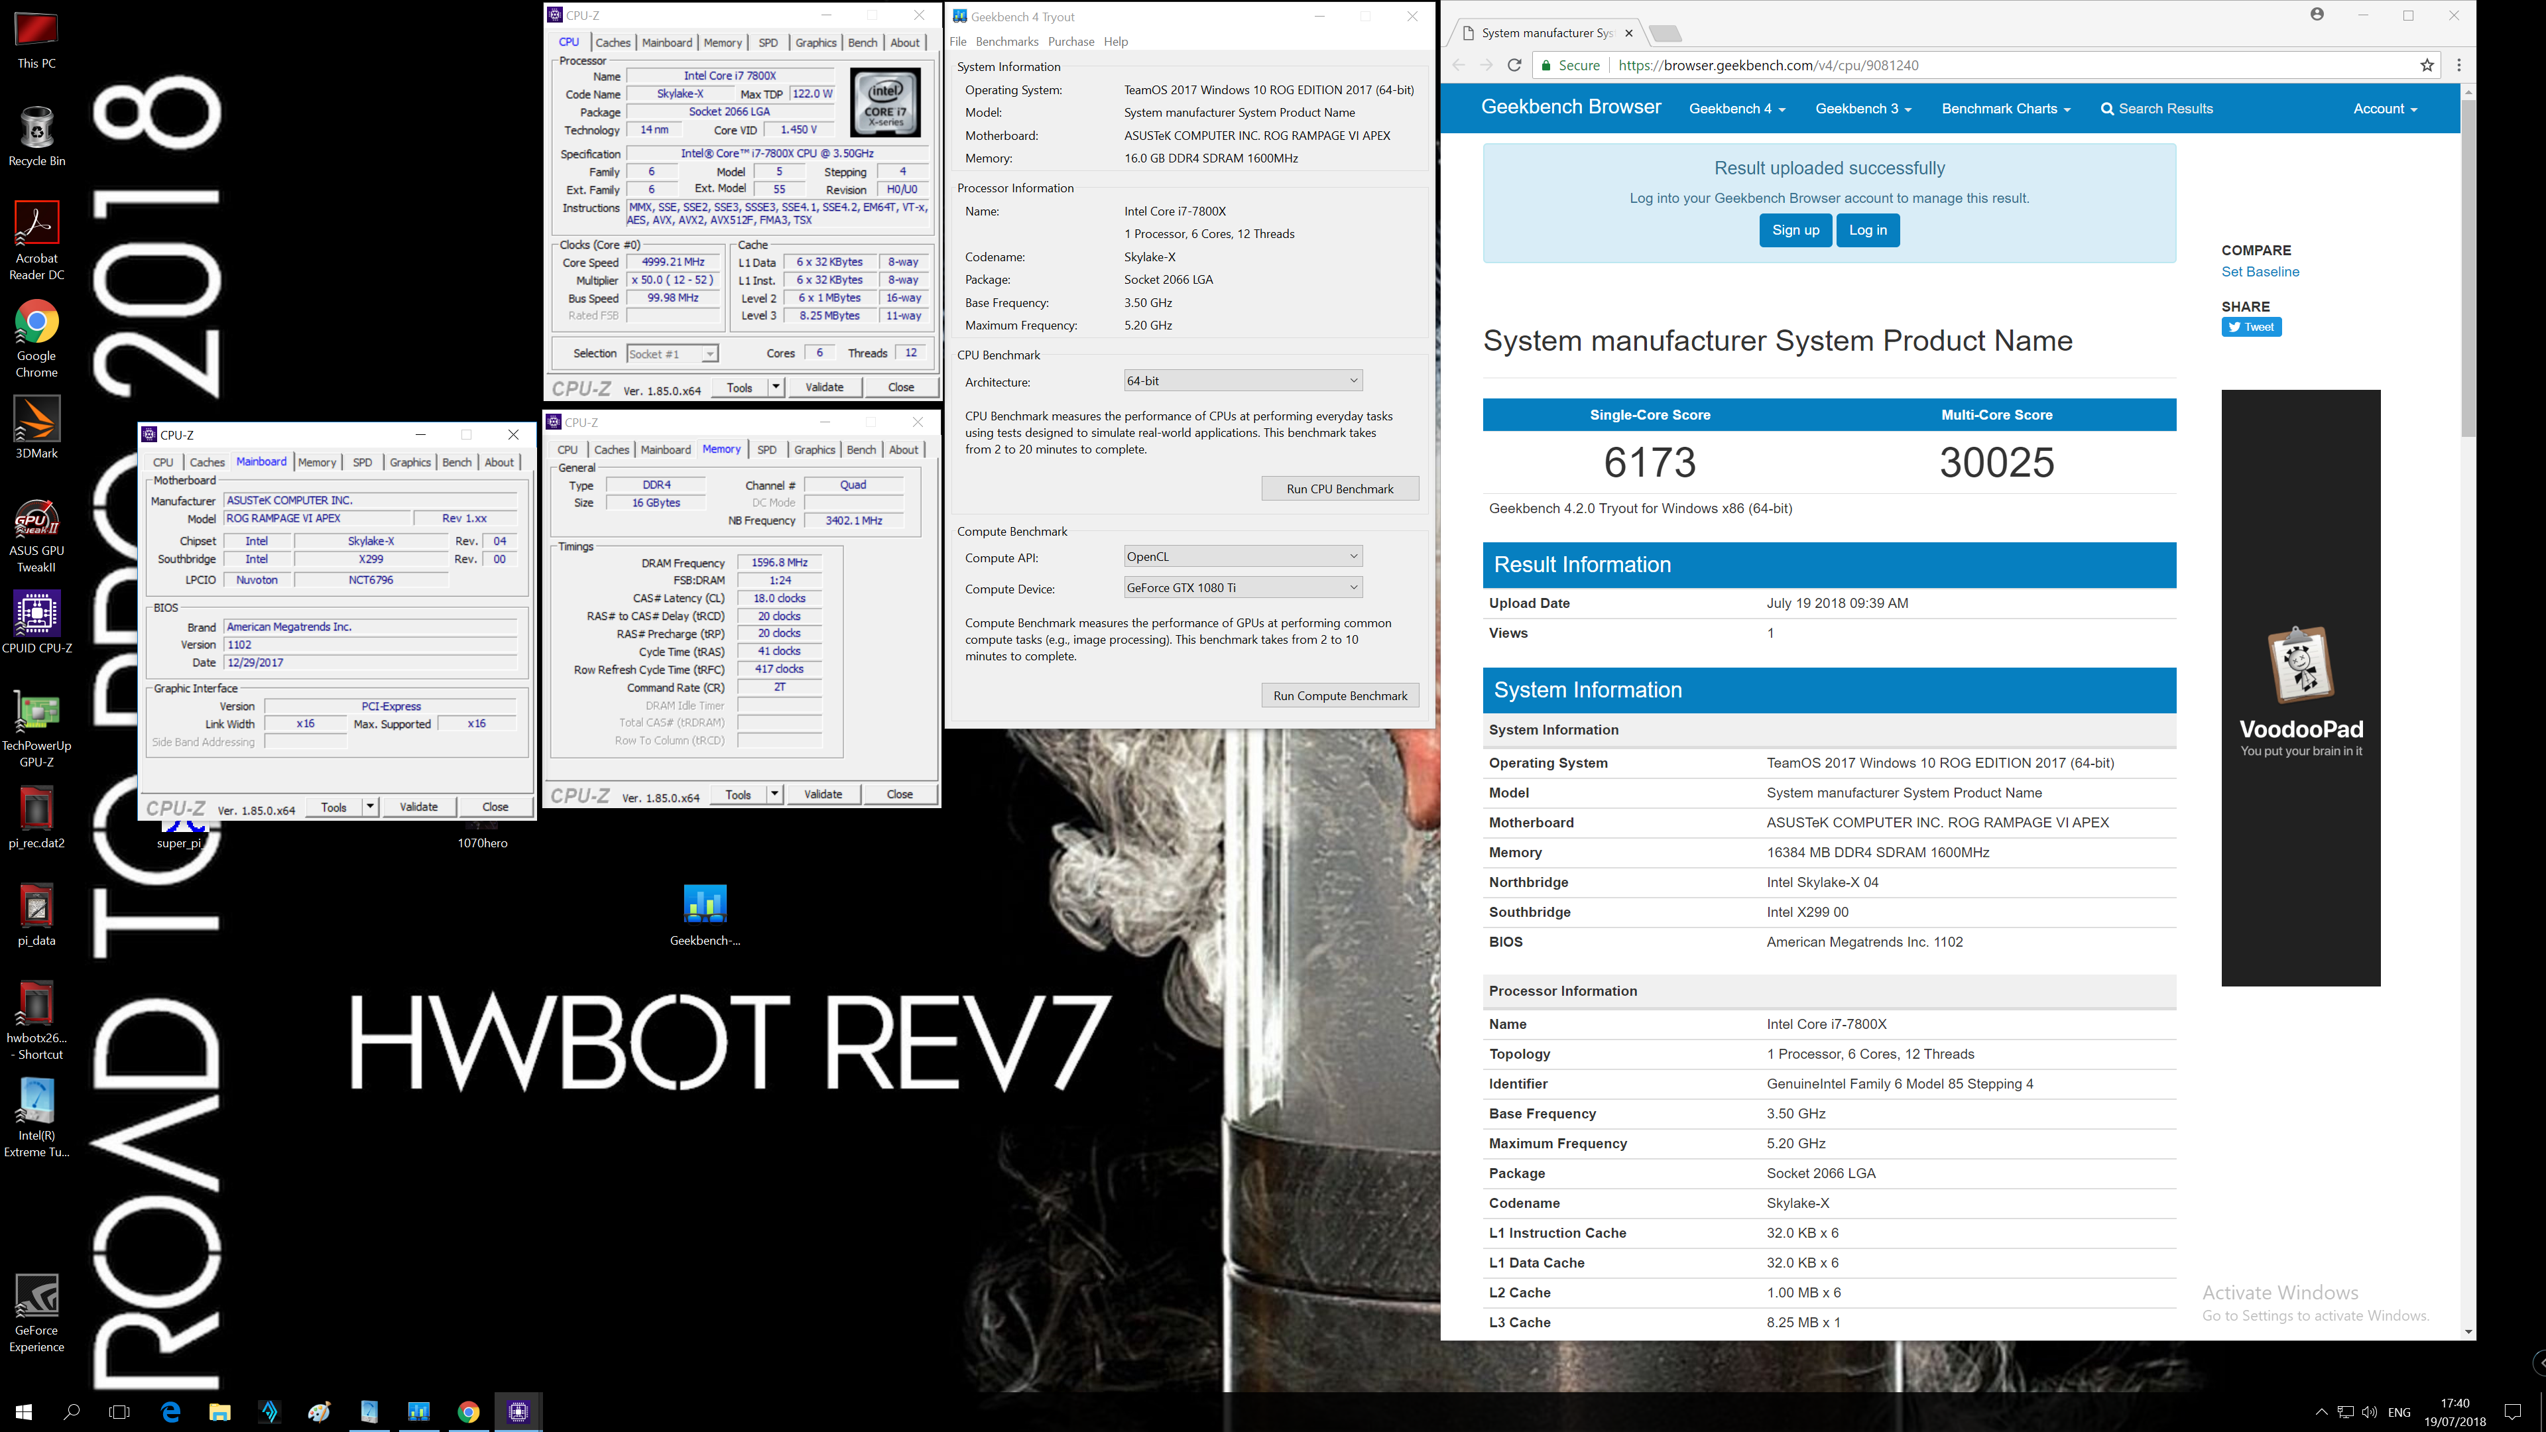Screen dimensions: 2546x1432
Task: Open Task View on taskbar
Action: [119, 1411]
